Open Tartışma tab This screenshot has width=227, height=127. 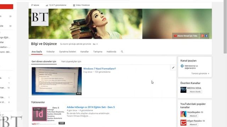[98, 52]
